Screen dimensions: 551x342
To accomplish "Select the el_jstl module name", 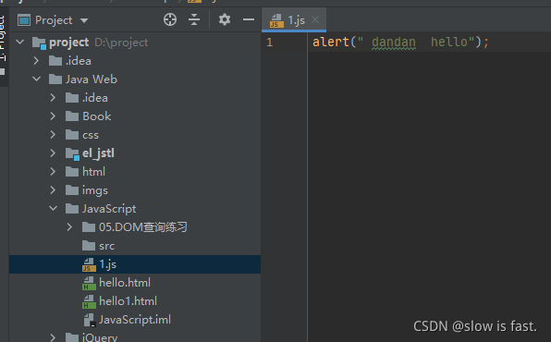I will click(x=98, y=153).
